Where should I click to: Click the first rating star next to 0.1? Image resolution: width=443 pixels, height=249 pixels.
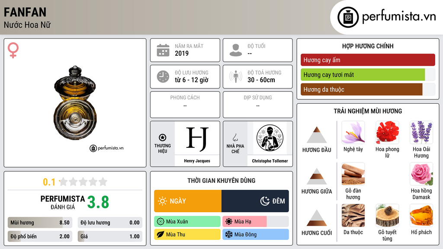click(64, 182)
